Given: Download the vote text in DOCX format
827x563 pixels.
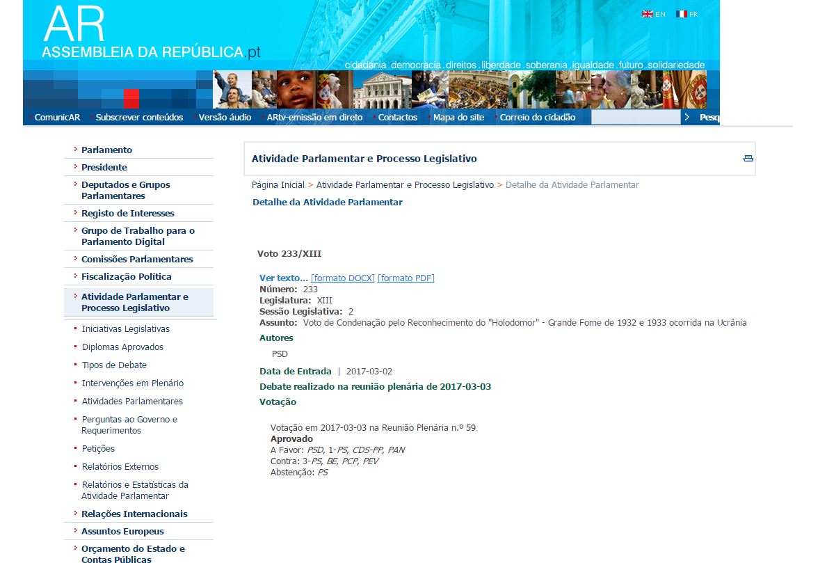Looking at the screenshot, I should pyautogui.click(x=342, y=278).
